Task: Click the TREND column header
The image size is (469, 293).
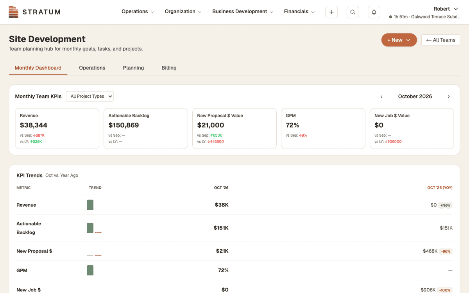Action: click(x=95, y=188)
